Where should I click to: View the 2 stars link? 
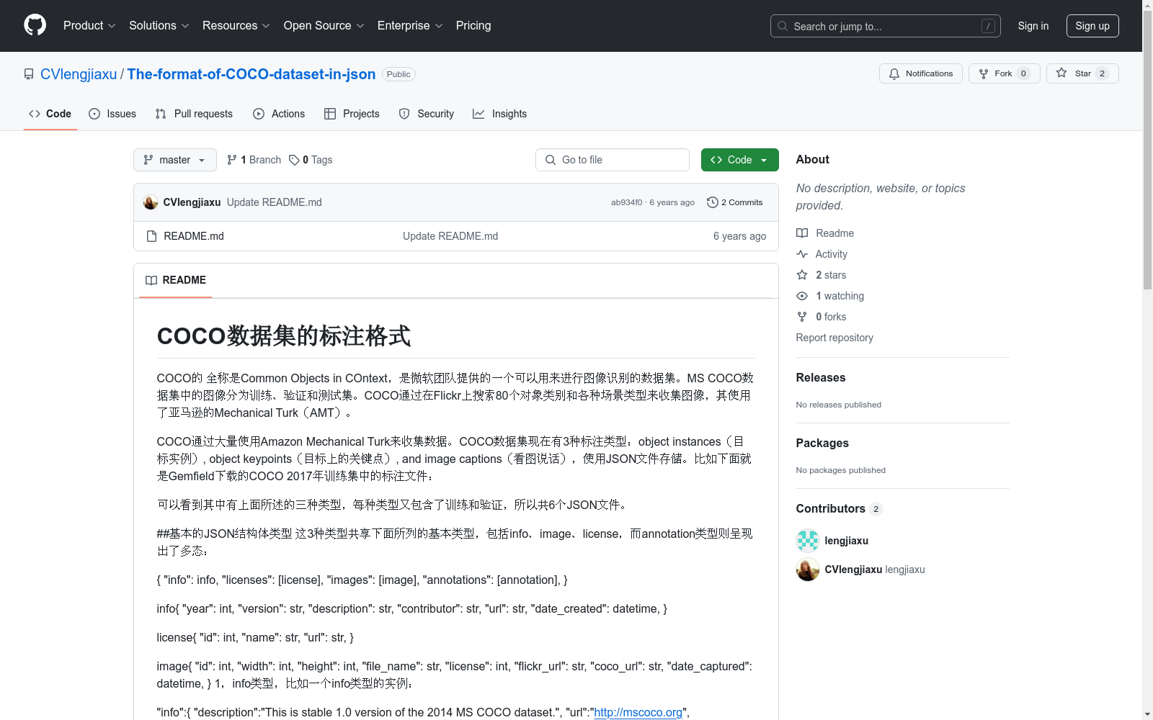click(822, 275)
